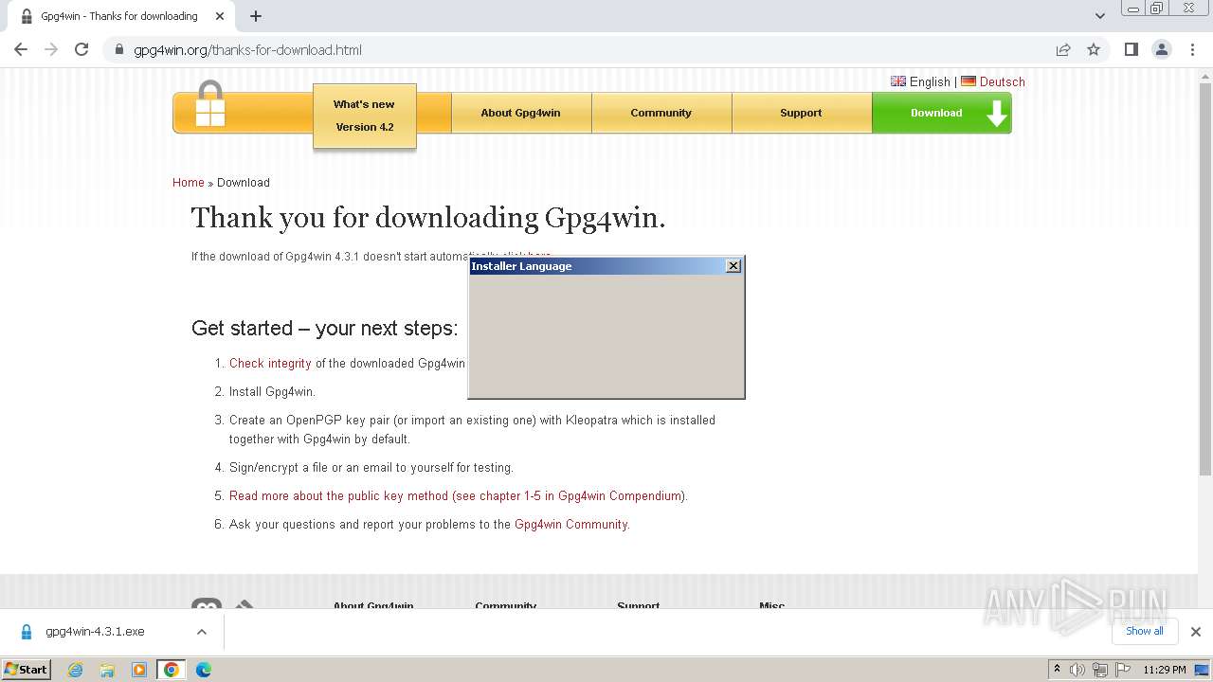Screen dimensions: 1213x682
Task: Reload the Gpg4win page
Action: [x=81, y=49]
